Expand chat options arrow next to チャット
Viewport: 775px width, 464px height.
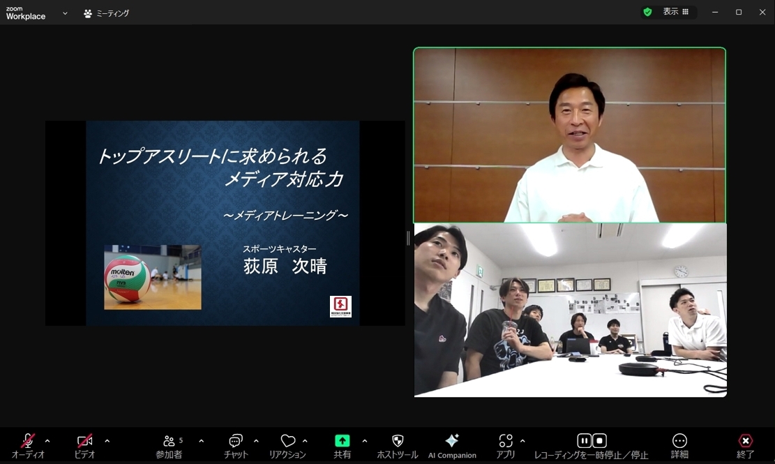click(256, 441)
